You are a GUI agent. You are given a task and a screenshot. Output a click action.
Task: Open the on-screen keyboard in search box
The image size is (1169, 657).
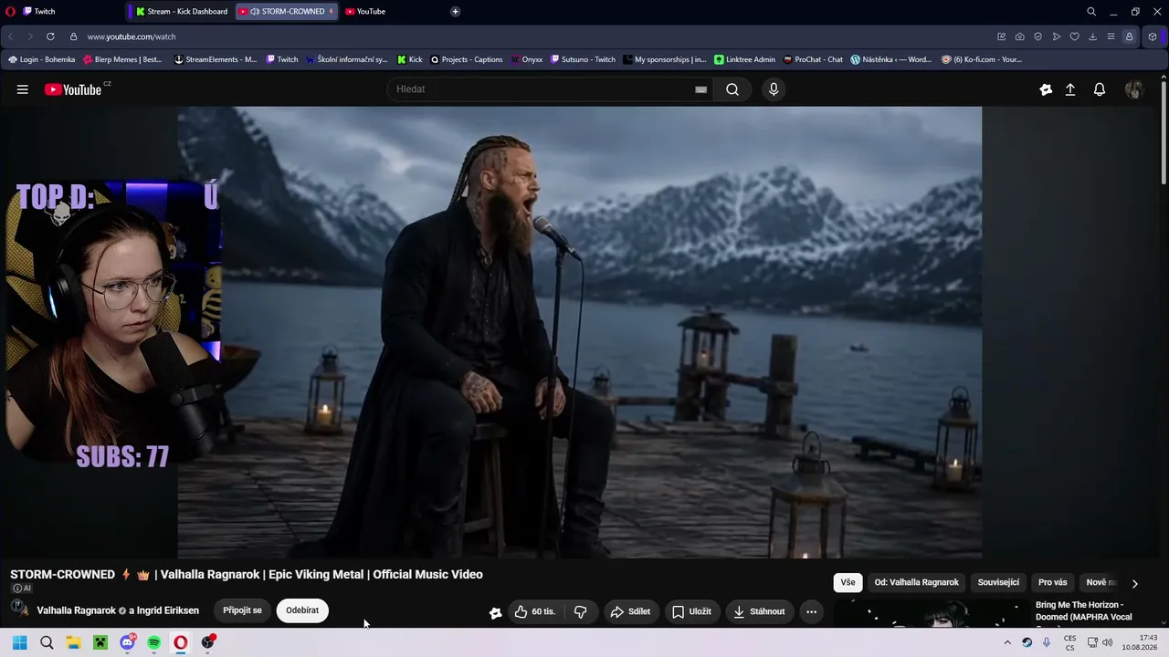(700, 89)
